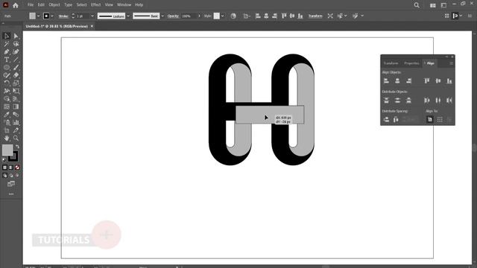The height and width of the screenshot is (268, 477).
Task: Click Horizontal Distribute Left in Align panel
Action: [x=427, y=100]
